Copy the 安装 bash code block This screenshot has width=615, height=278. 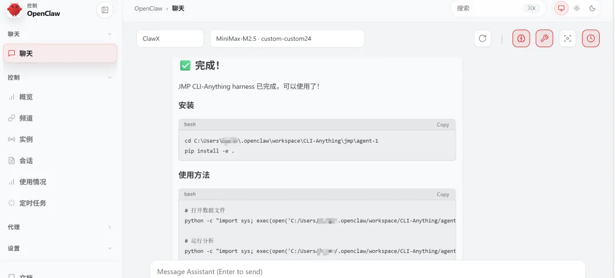click(x=443, y=125)
